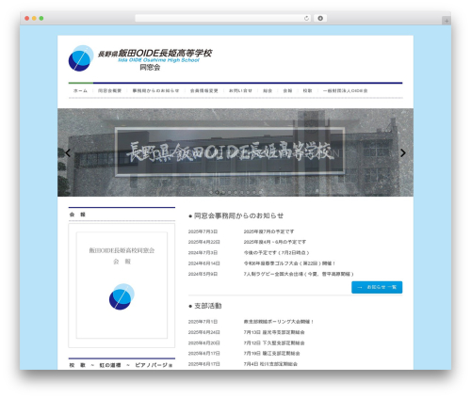
Task: Open the ボーリング大会開催 branch post
Action: click(279, 322)
